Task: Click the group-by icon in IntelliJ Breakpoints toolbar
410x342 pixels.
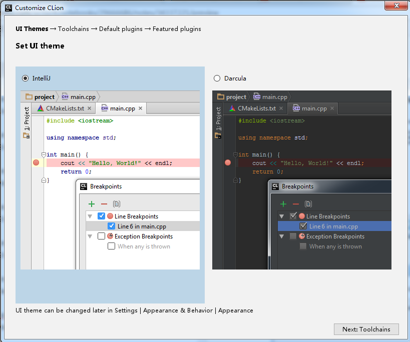Action: [x=117, y=204]
